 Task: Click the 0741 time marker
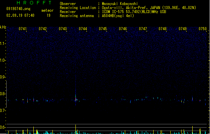tap(23, 29)
